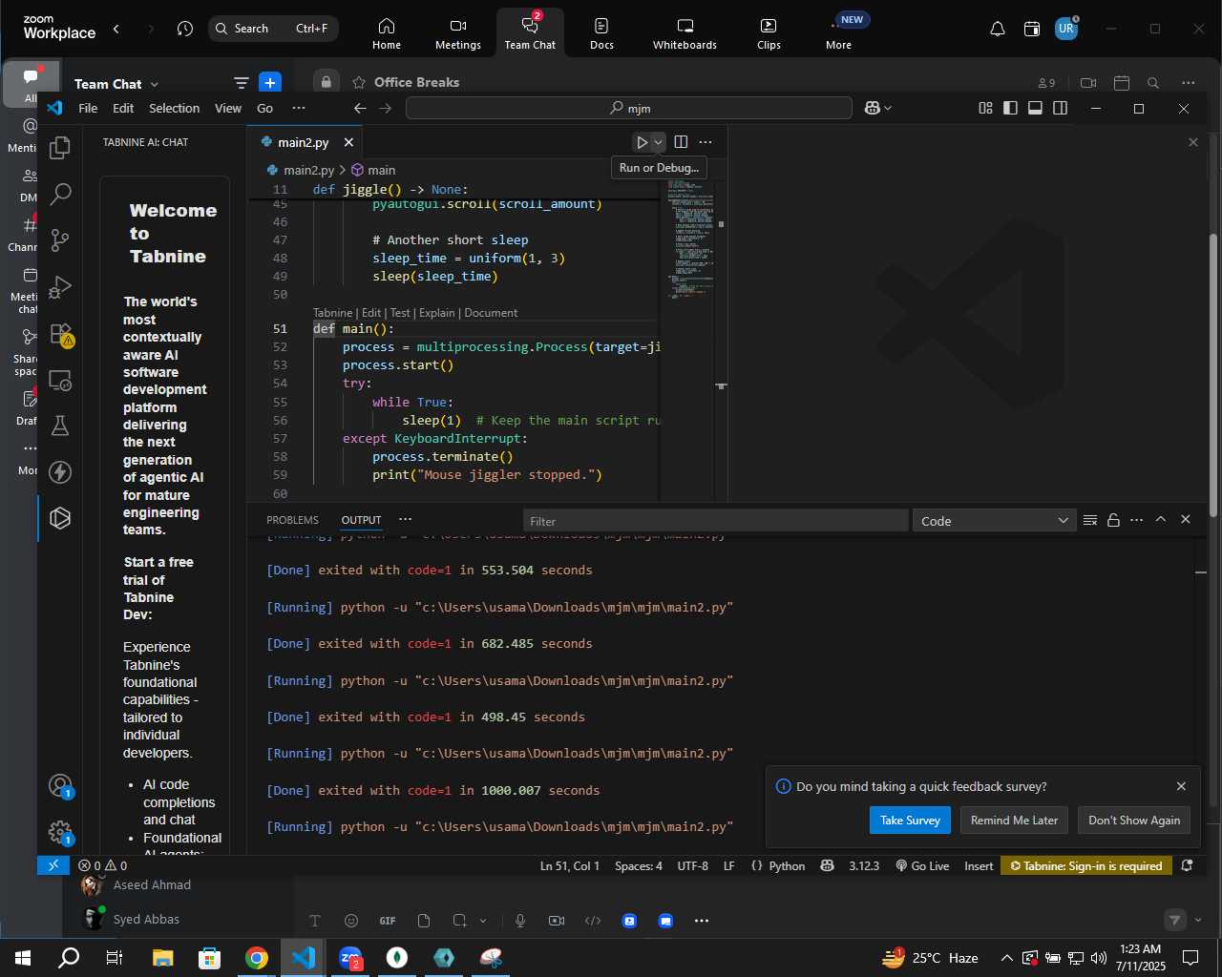Switch to the PROBLEMS tab
Screen dimensions: 1222x977
pyautogui.click(x=292, y=520)
